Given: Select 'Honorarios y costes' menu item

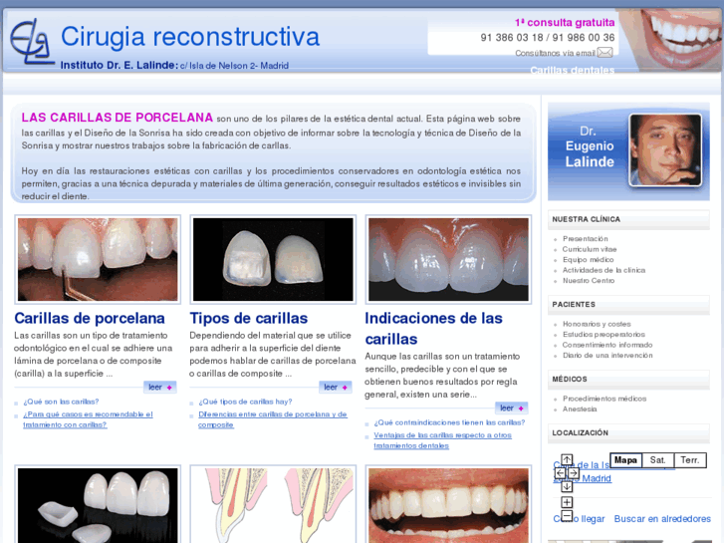Looking at the screenshot, I should 597,324.
